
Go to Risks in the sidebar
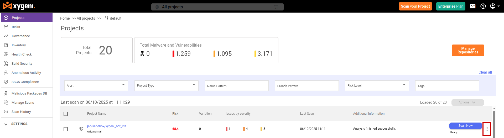tap(16, 27)
